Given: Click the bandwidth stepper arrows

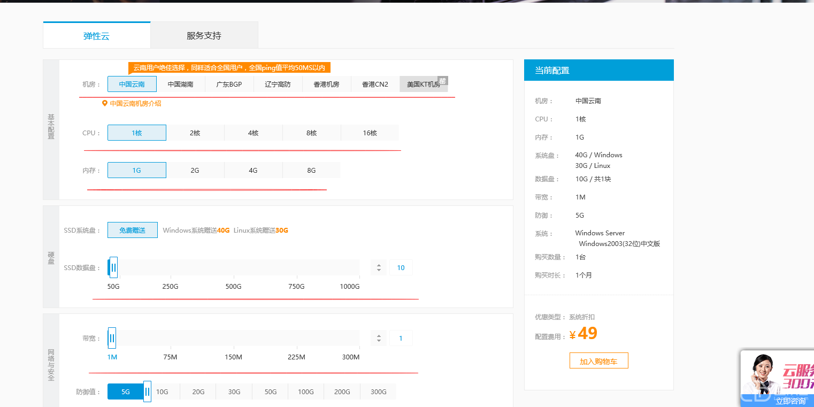Looking at the screenshot, I should coord(379,338).
